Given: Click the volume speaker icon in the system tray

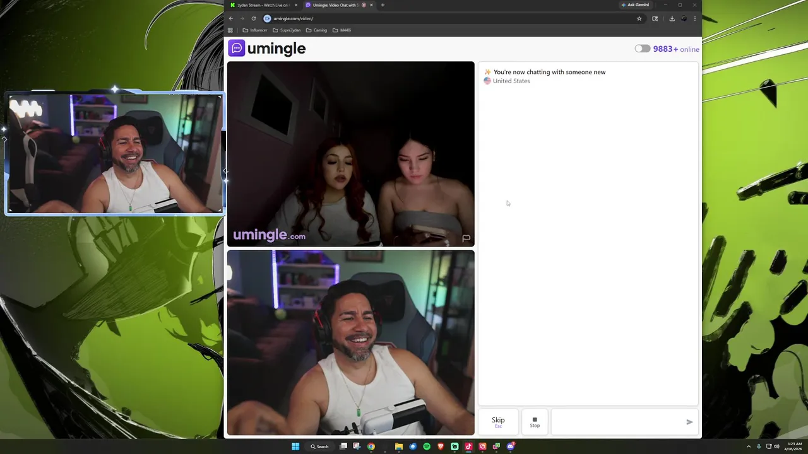Looking at the screenshot, I should [x=777, y=446].
